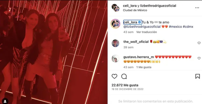The image size is (202, 104).
Task: Click the Ver traducción link
Action: (146, 32)
